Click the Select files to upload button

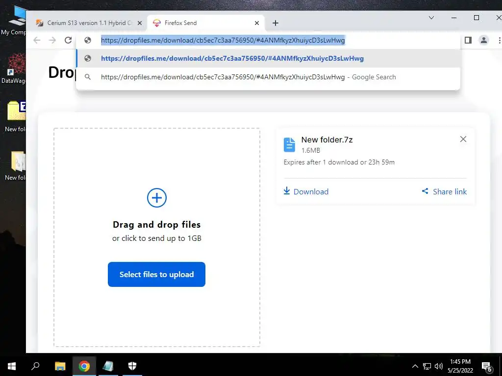[x=156, y=274]
